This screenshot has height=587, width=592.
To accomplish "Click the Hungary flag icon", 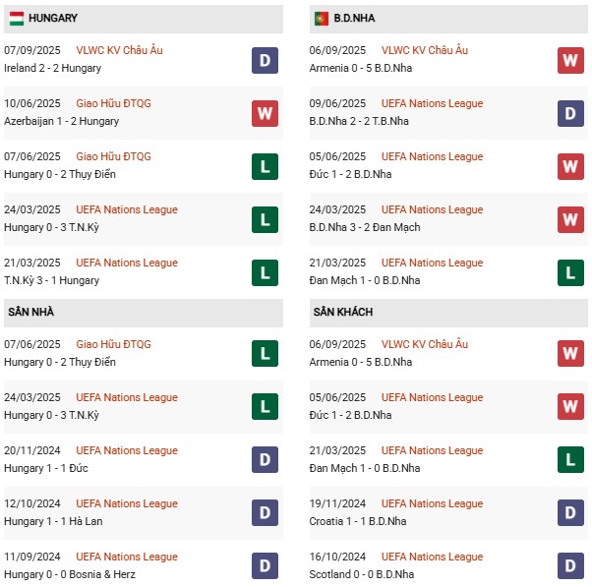I will point(17,18).
